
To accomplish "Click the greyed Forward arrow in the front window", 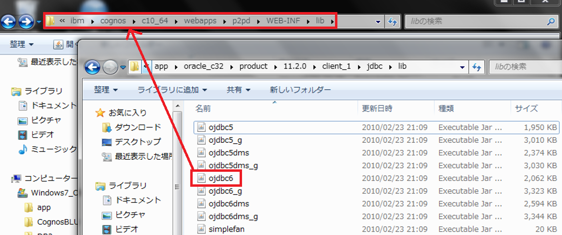I will coord(110,67).
